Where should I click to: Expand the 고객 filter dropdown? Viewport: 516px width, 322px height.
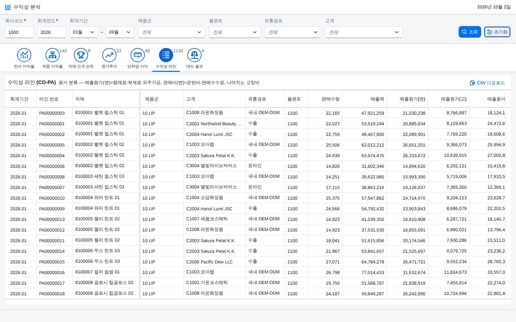coord(364,32)
